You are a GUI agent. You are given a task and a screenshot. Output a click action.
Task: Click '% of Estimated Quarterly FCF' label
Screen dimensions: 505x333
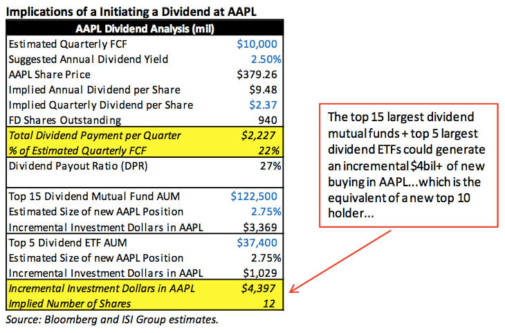(77, 151)
